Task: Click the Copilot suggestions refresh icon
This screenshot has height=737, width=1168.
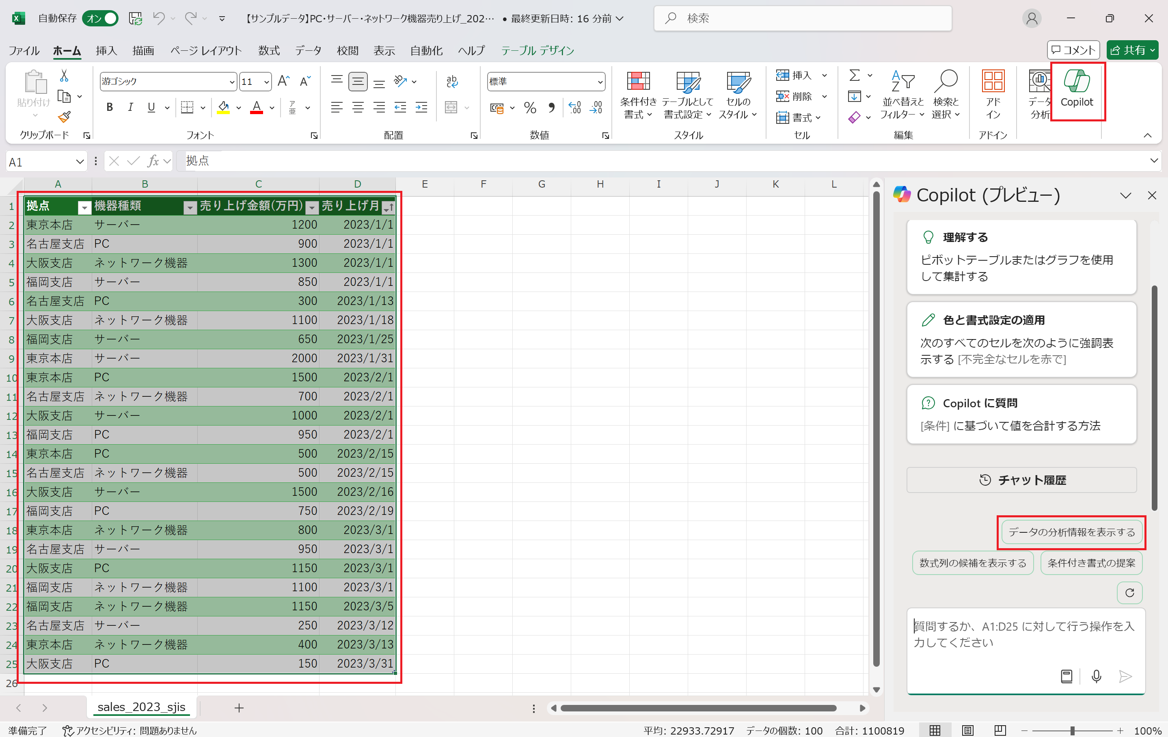Action: pos(1129,592)
